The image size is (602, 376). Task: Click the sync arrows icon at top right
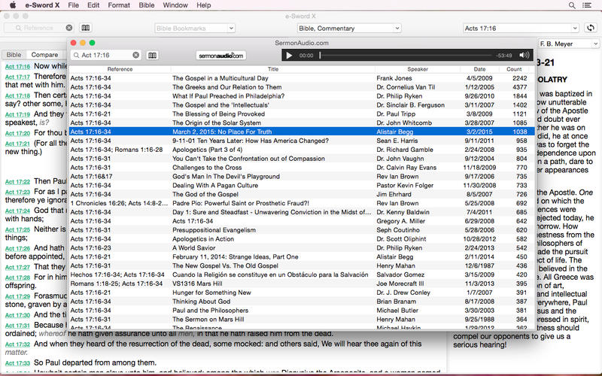tap(591, 29)
